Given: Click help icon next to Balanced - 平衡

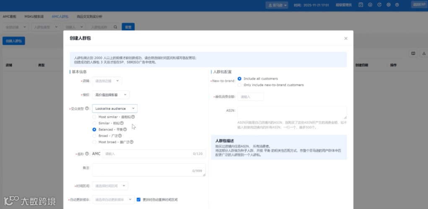Looking at the screenshot, I should (x=125, y=130).
